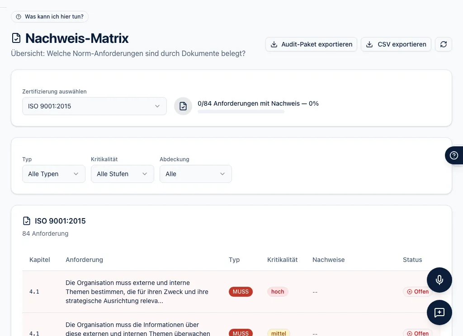463x336 pixels.
Task: Open the Zertifizierung dropdown showing ISO 9001:2015
Action: [94, 106]
